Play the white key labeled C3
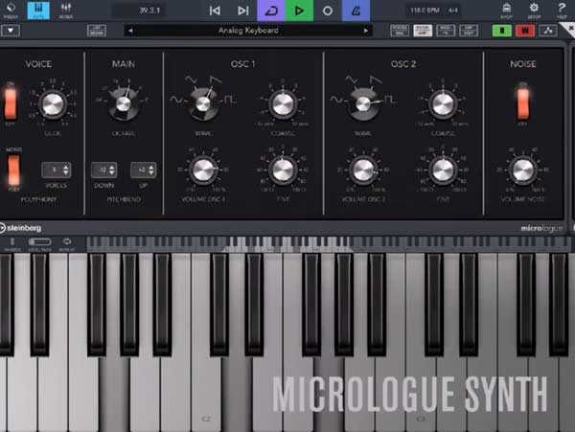This screenshot has height=432, width=575. 421,394
